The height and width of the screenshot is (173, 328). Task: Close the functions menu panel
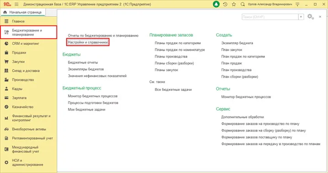320,17
